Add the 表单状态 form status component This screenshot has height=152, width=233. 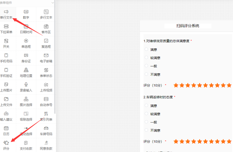point(46,73)
